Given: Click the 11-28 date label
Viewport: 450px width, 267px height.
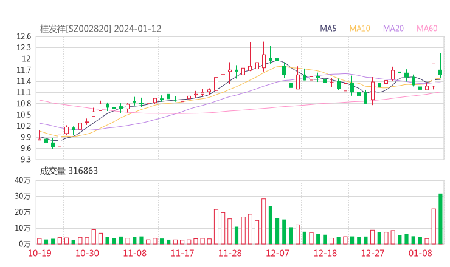Looking at the screenshot, I should [230, 253].
